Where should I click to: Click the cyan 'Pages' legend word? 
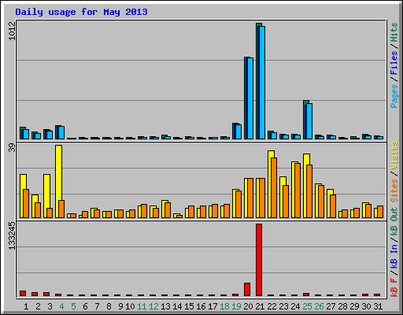point(394,96)
